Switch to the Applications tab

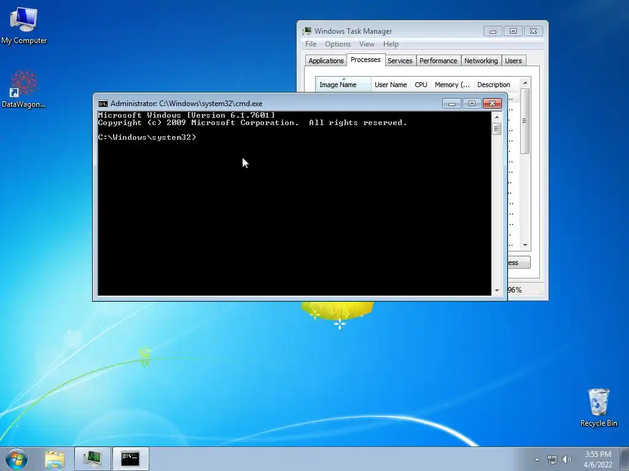tap(326, 61)
